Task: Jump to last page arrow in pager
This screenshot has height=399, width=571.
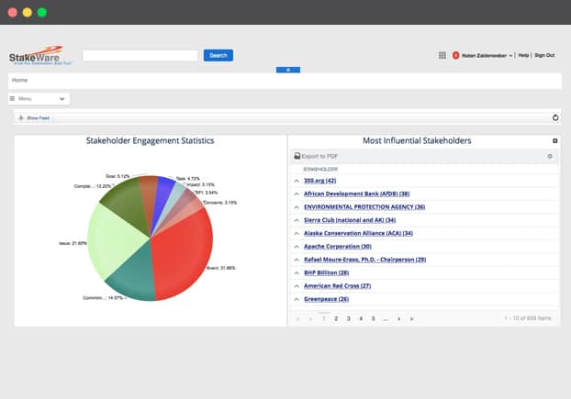Action: (x=412, y=318)
